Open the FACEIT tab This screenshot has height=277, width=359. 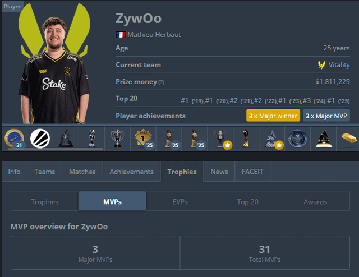(x=252, y=172)
